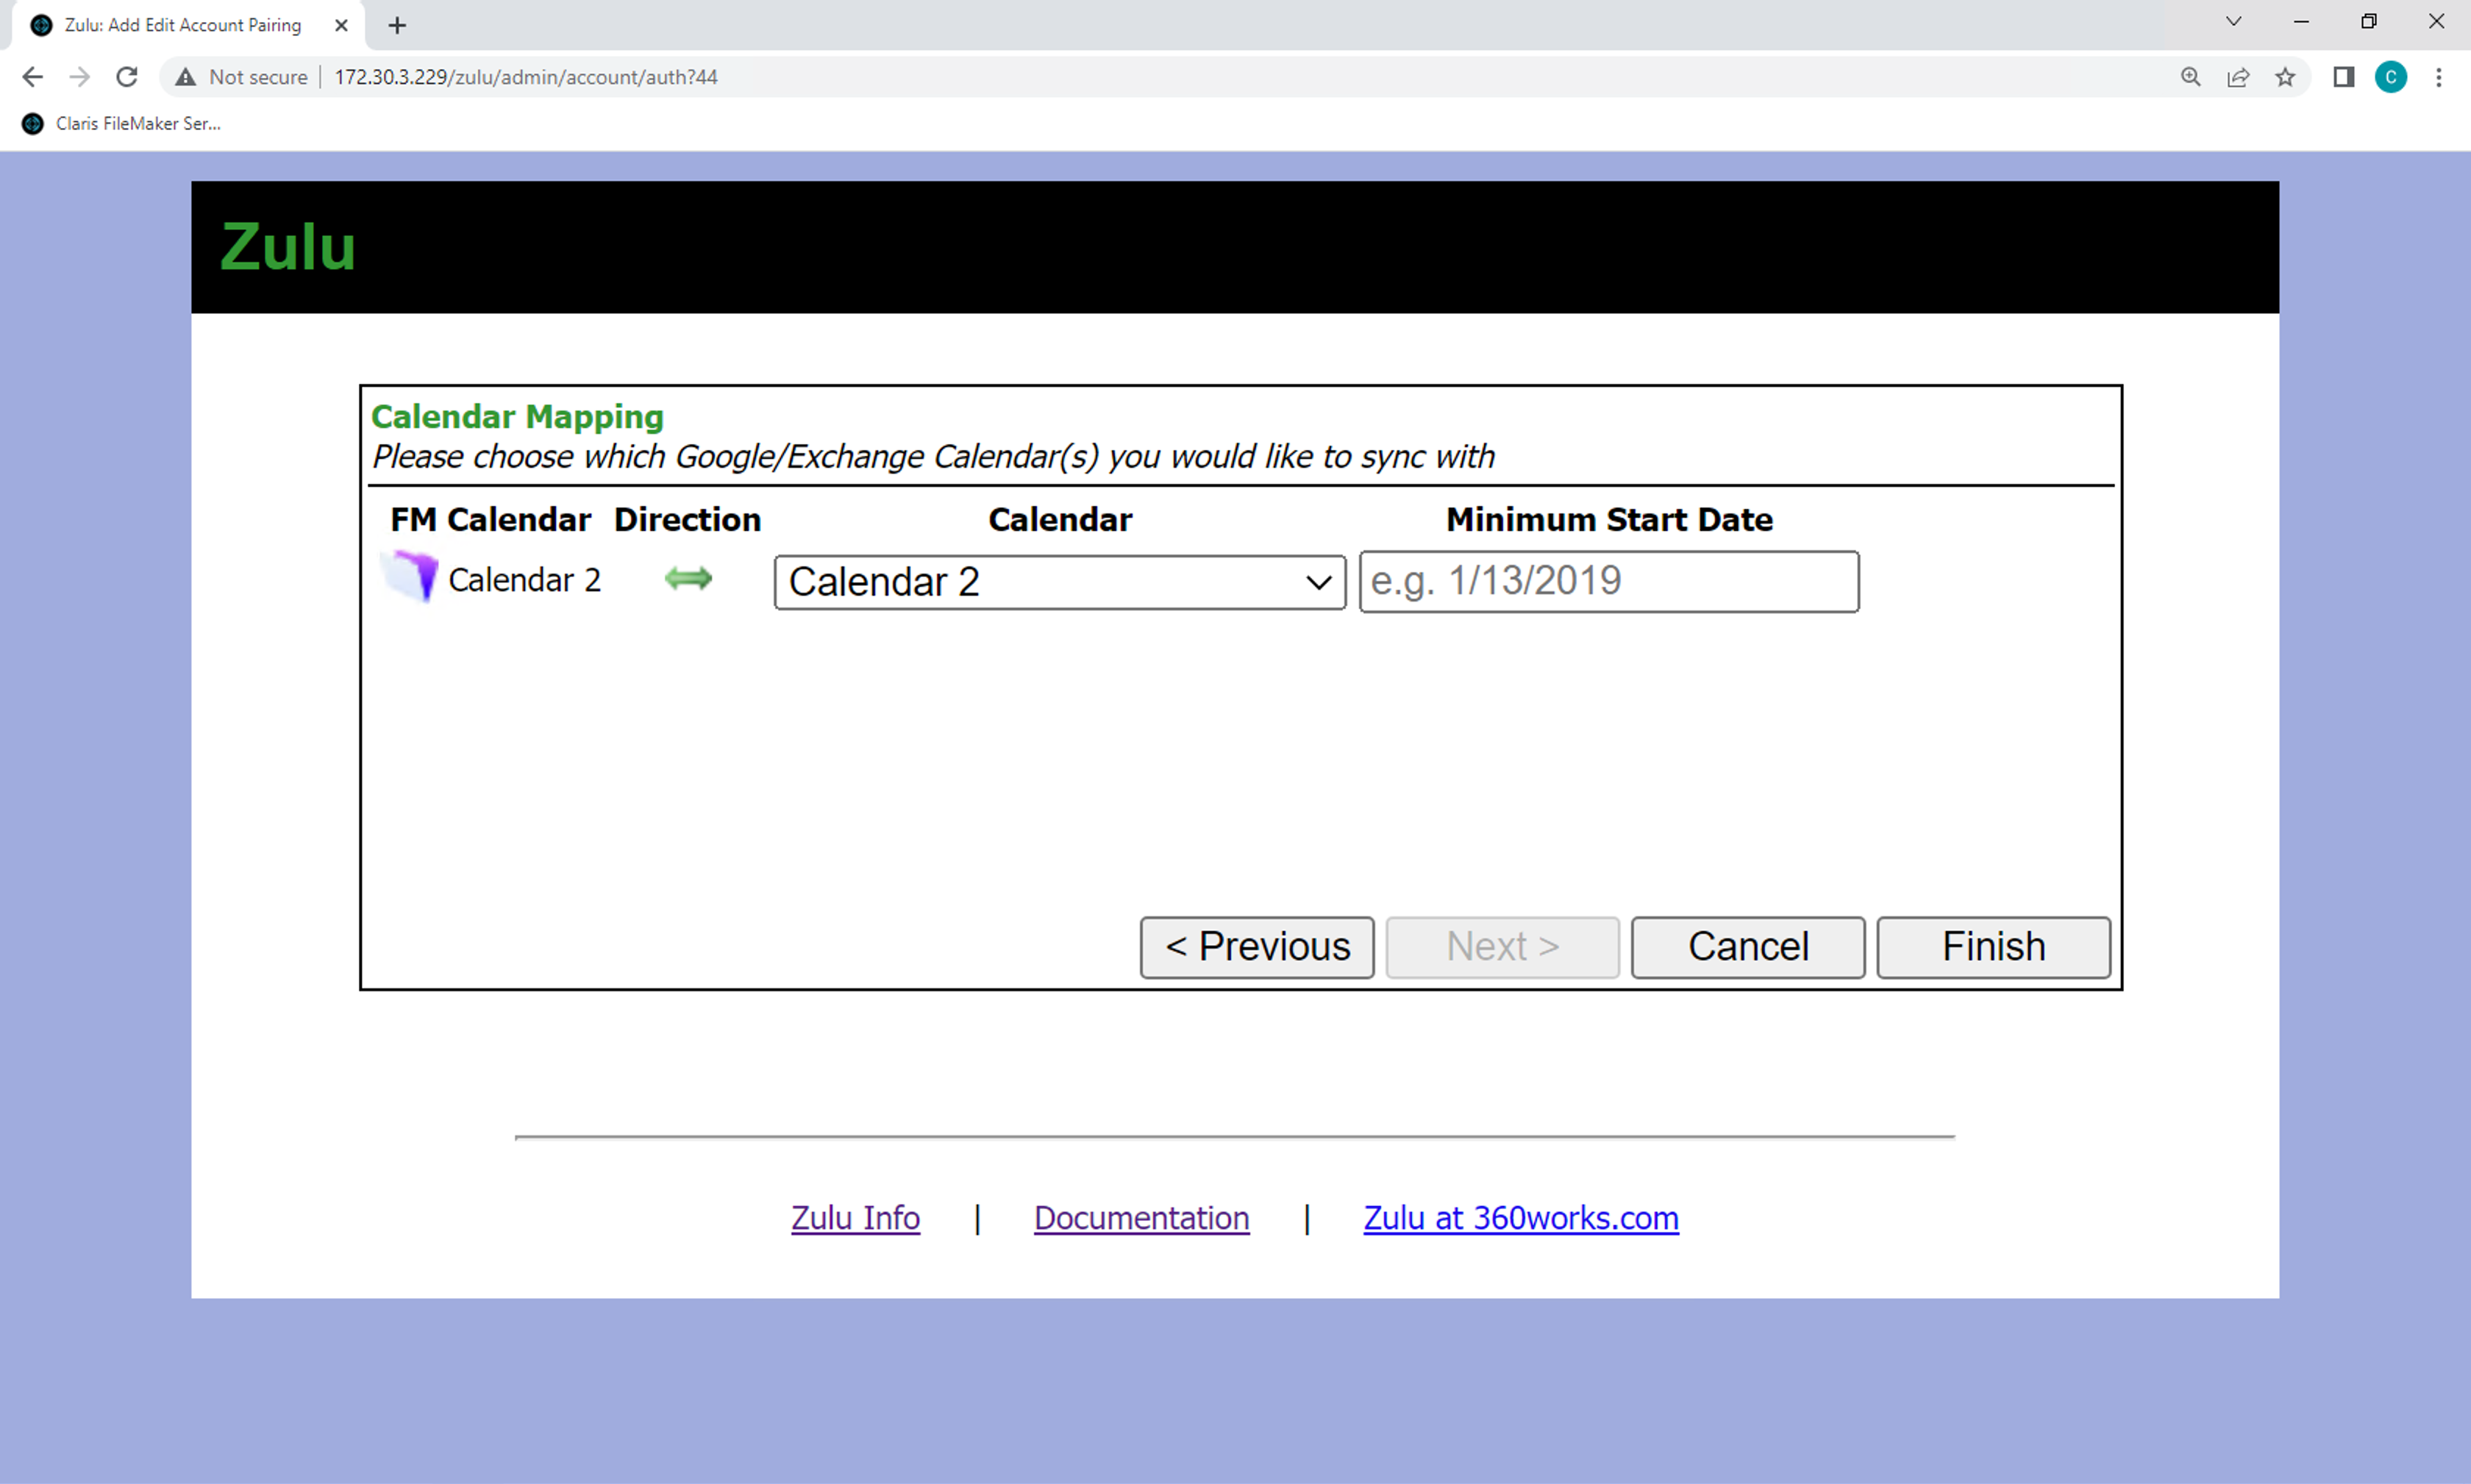Cancel the calendar mapping
This screenshot has width=2471, height=1484.
tap(1748, 946)
